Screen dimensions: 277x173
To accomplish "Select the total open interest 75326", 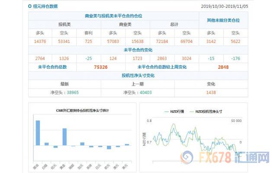I will [101, 67].
